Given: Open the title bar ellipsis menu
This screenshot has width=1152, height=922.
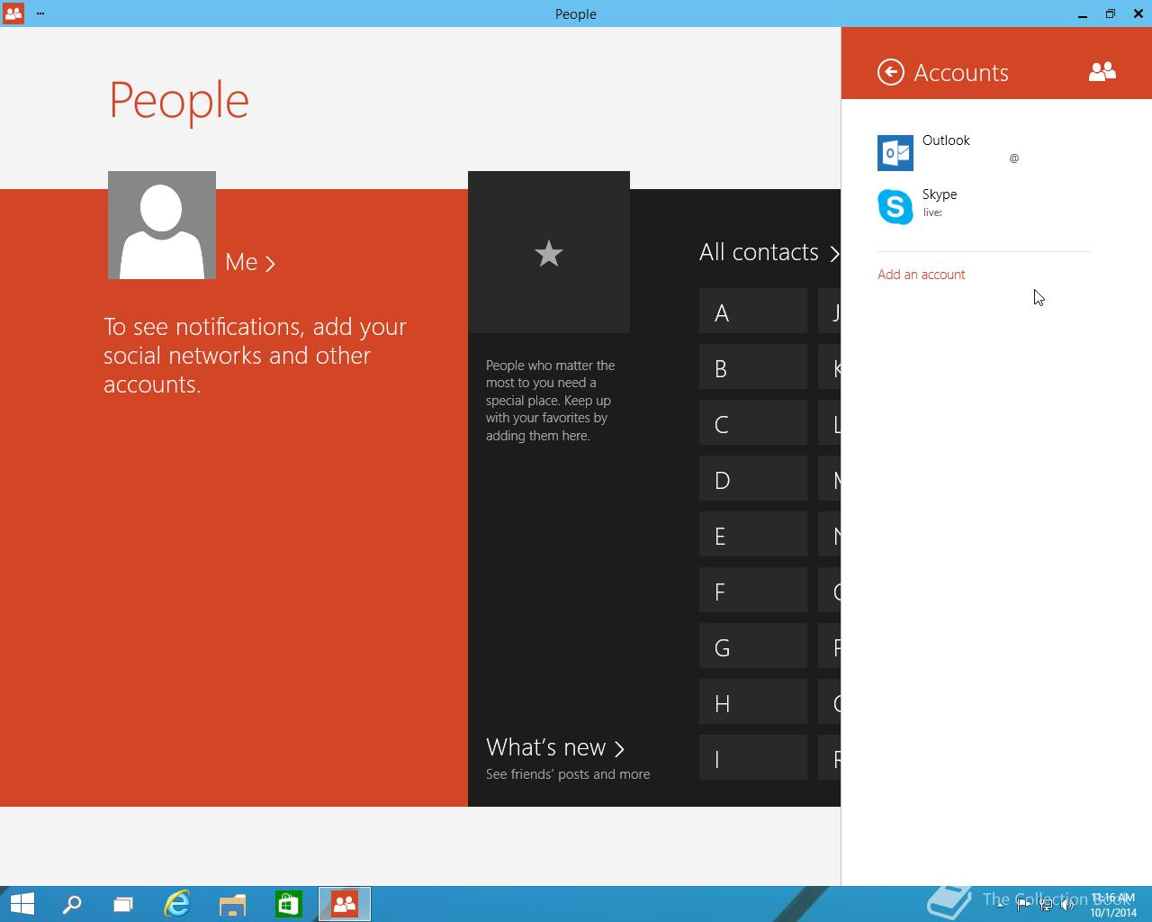Looking at the screenshot, I should pyautogui.click(x=40, y=14).
